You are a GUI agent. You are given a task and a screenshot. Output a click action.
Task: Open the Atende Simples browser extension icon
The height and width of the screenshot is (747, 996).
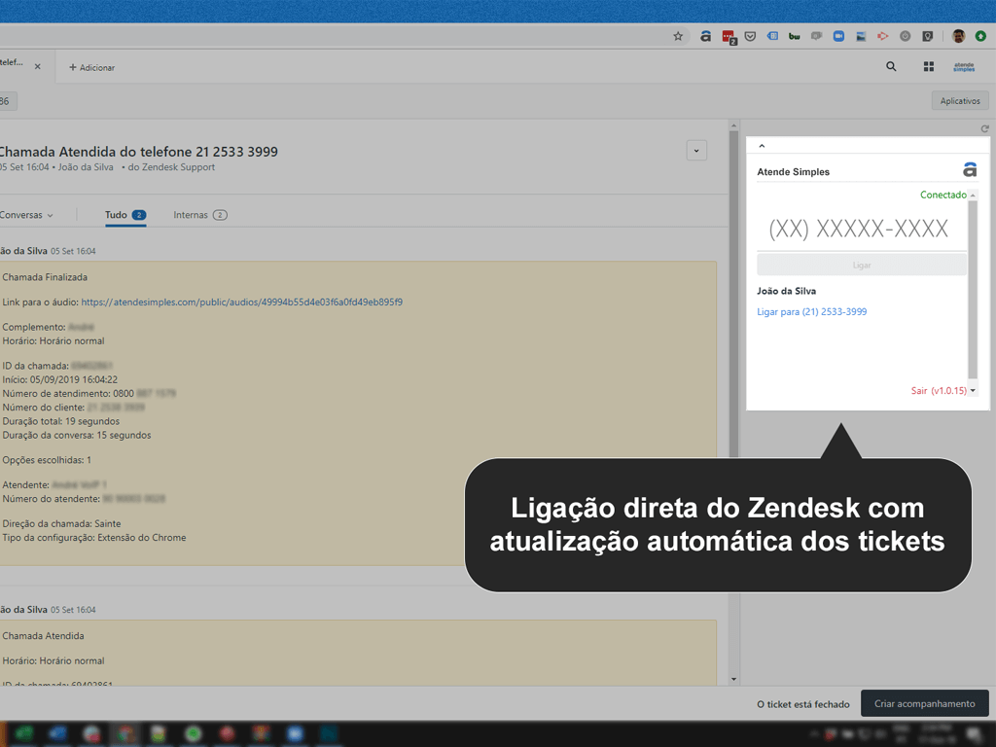coord(705,36)
